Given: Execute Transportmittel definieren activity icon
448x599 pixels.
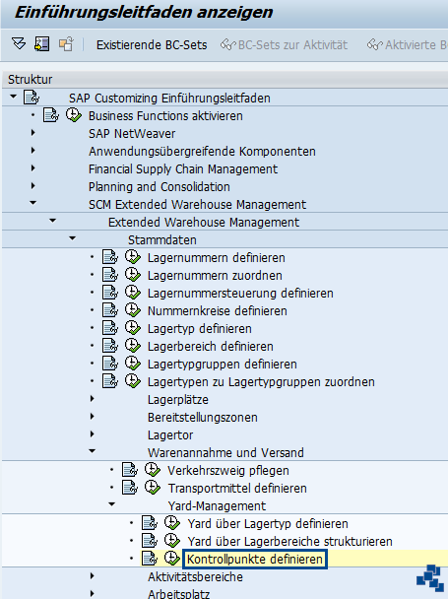Looking at the screenshot, I should coord(153,488).
